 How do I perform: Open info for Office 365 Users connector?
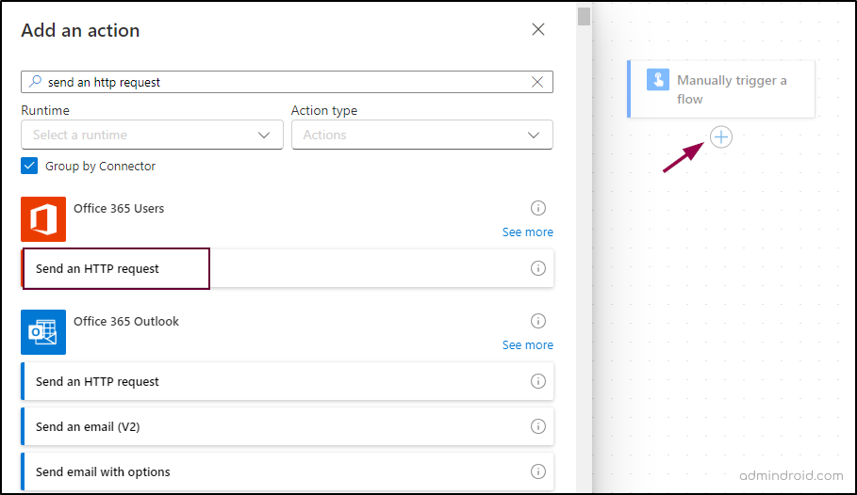click(538, 208)
